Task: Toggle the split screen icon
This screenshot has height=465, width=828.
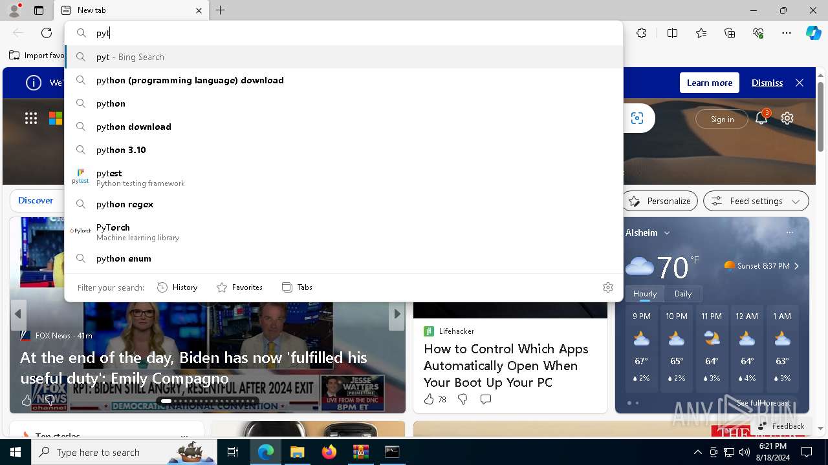Action: 672,33
